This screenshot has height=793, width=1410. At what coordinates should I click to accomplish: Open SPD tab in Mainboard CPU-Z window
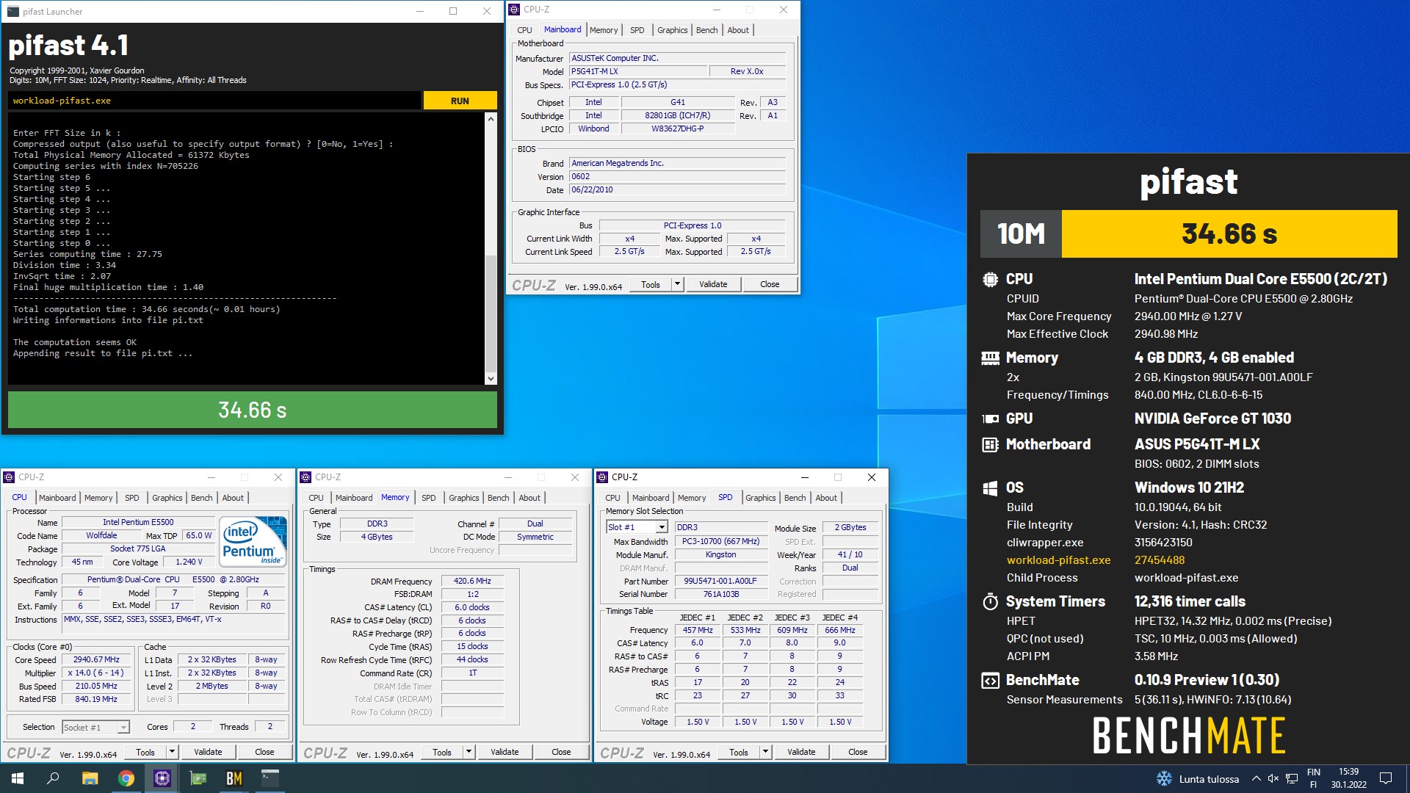tap(637, 30)
